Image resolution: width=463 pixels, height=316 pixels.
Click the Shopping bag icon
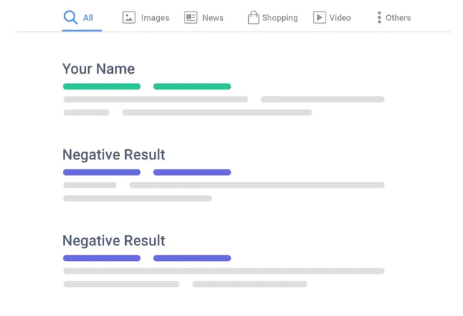click(253, 17)
